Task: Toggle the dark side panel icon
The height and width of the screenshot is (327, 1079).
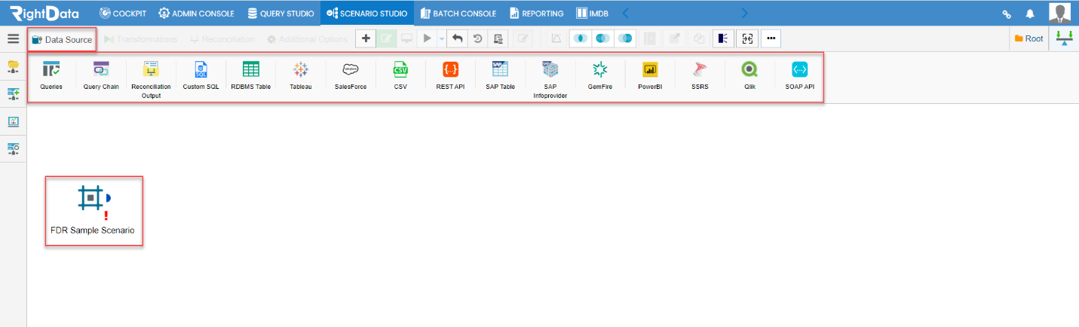Action: (x=722, y=38)
